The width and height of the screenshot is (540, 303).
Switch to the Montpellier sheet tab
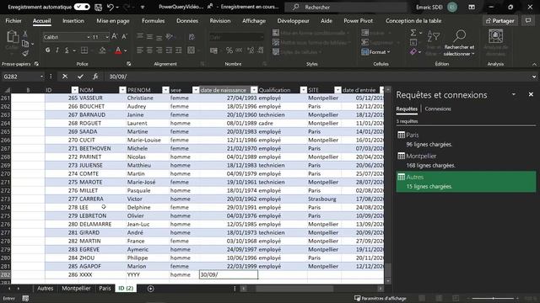[76, 288]
